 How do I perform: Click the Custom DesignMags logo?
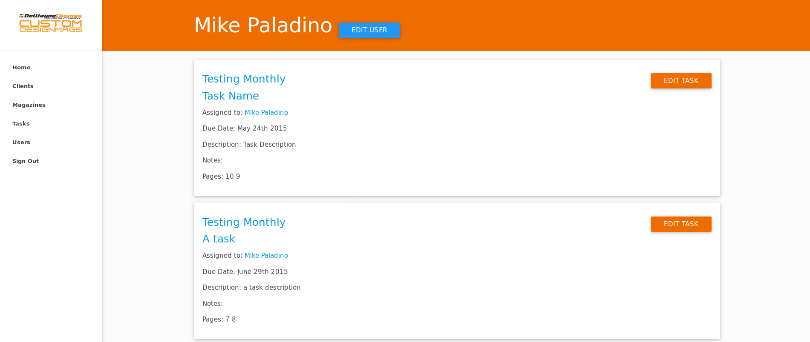[50, 23]
